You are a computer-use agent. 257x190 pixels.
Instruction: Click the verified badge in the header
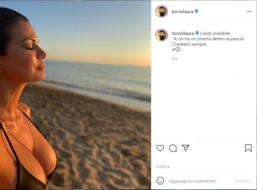pos(197,11)
